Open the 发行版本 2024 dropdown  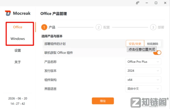(x=143, y=71)
